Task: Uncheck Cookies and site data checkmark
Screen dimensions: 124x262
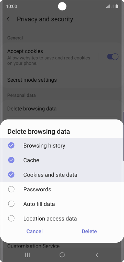Action: 11,175
